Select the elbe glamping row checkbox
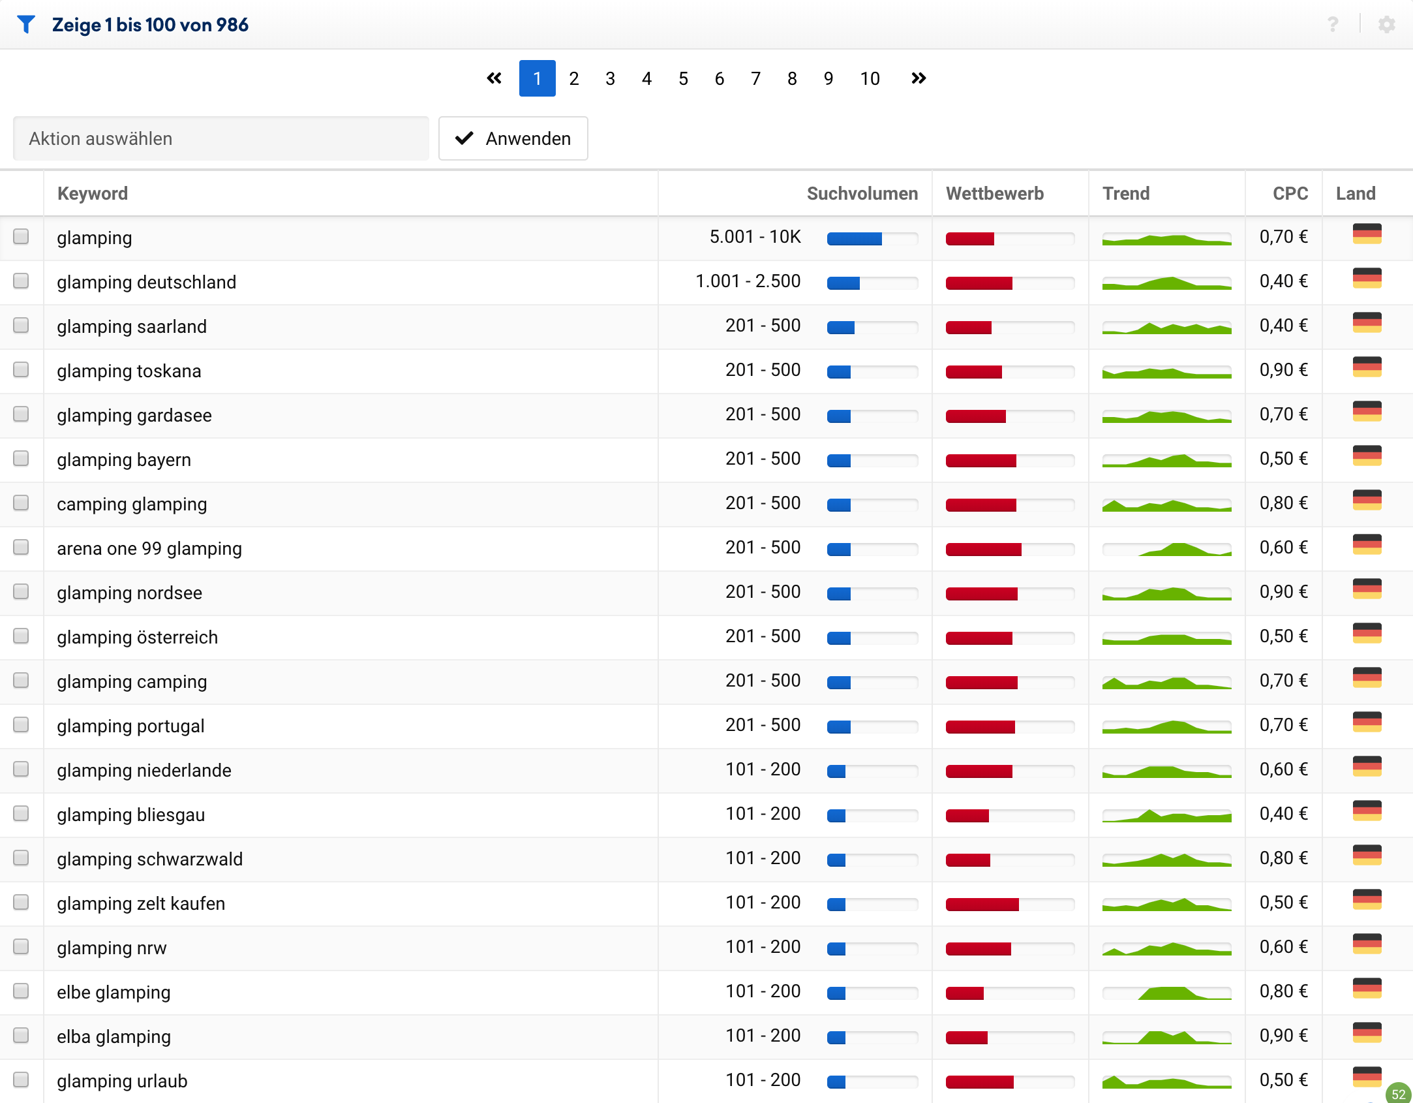Screen dimensions: 1413x1103 click(21, 991)
